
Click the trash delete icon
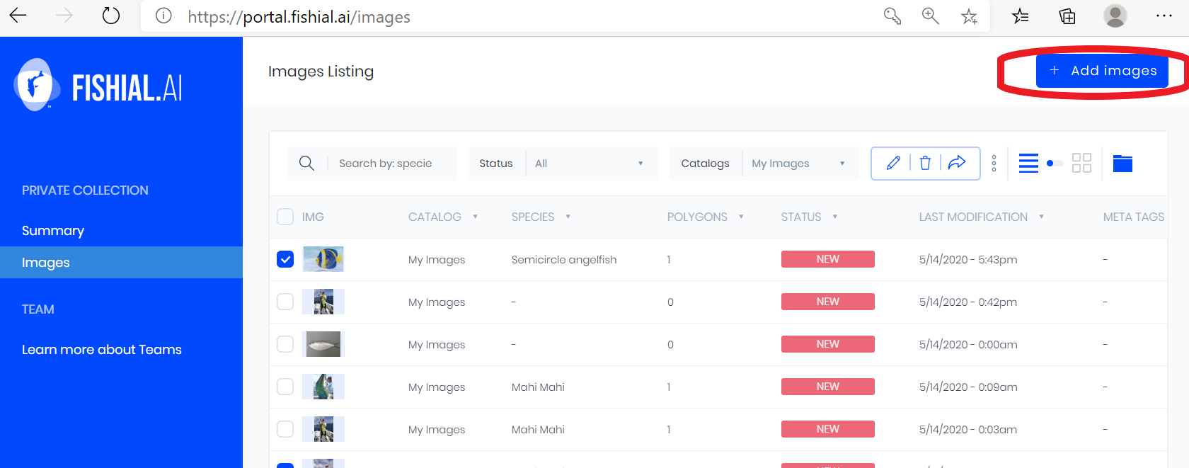(x=925, y=164)
